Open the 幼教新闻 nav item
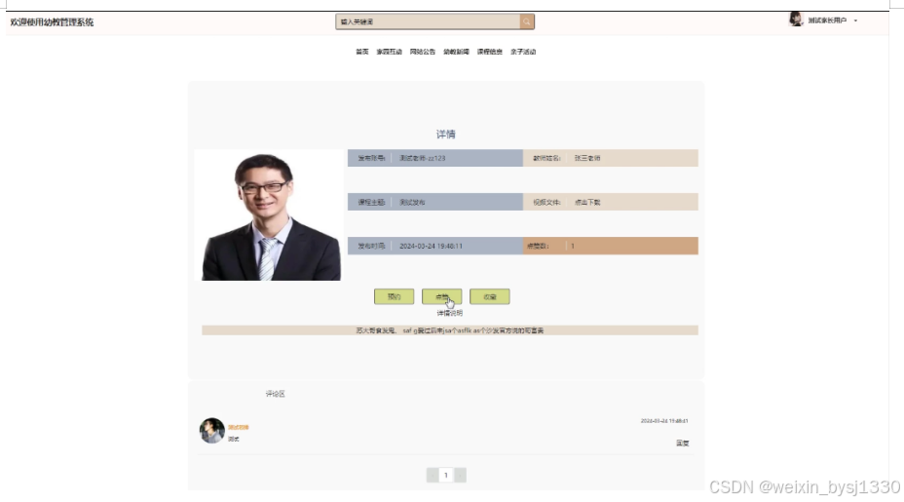This screenshot has height=502, width=904. (456, 52)
